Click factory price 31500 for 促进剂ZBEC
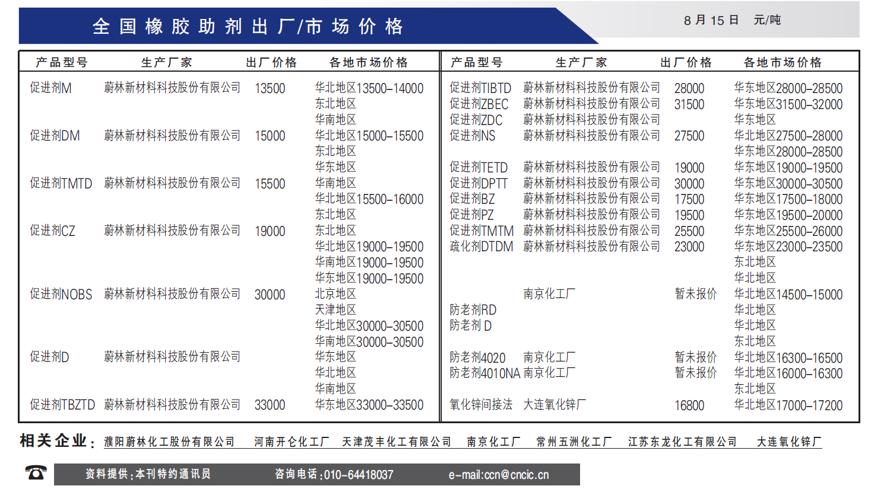The width and height of the screenshot is (890, 489). pyautogui.click(x=689, y=104)
